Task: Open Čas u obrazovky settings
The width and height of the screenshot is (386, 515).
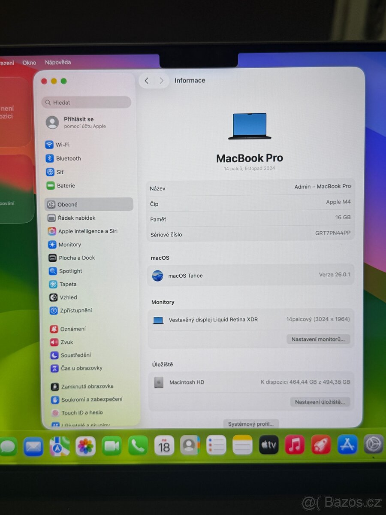Action: click(77, 368)
